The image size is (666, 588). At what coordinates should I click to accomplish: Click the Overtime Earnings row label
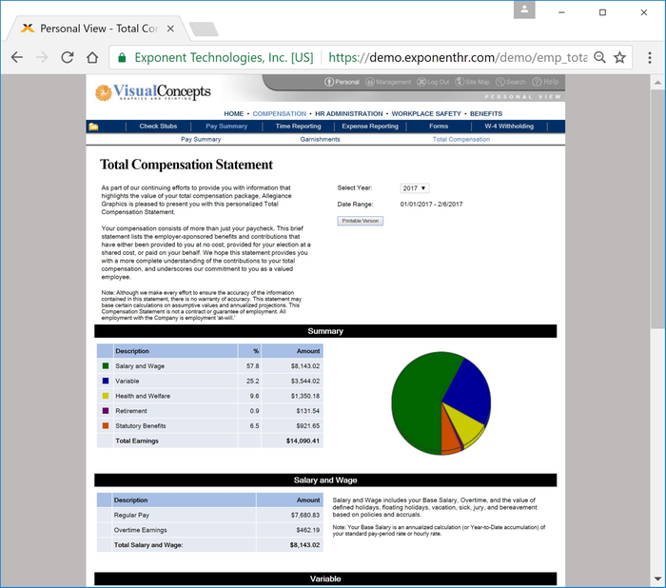(x=140, y=530)
